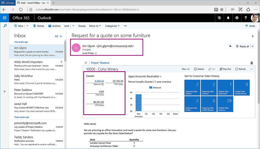The height and width of the screenshot is (149, 260).
Task: Create a new message with New
Action: (19, 26)
